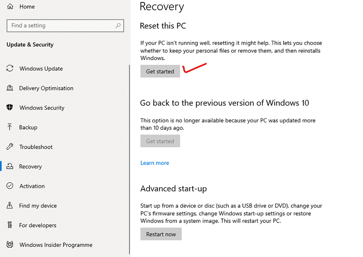Open the Learn more link
The image size is (363, 257).
pyautogui.click(x=155, y=163)
